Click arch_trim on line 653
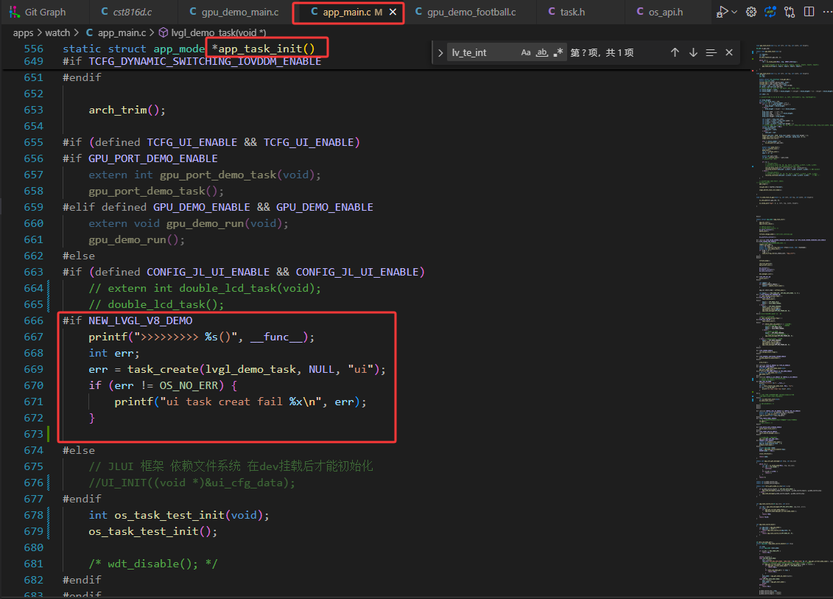The image size is (833, 599). [x=117, y=110]
